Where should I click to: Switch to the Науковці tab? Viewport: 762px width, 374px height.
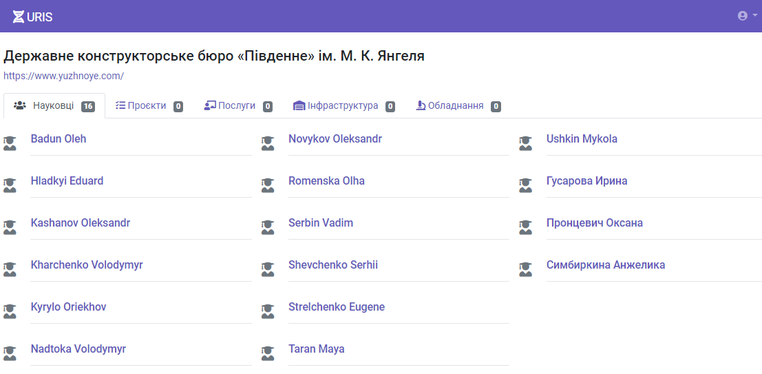click(x=54, y=105)
